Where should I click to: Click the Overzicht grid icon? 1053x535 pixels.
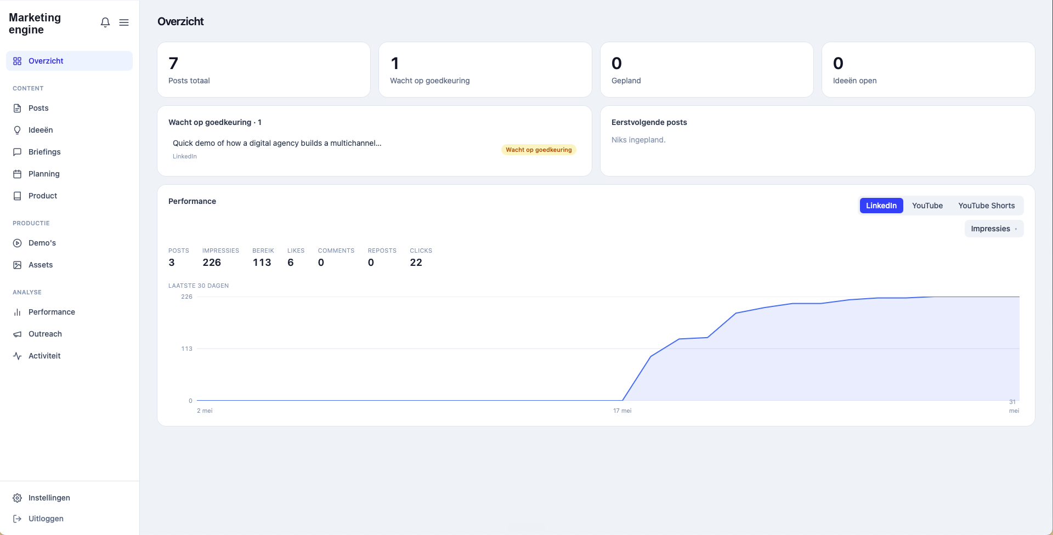pyautogui.click(x=18, y=61)
